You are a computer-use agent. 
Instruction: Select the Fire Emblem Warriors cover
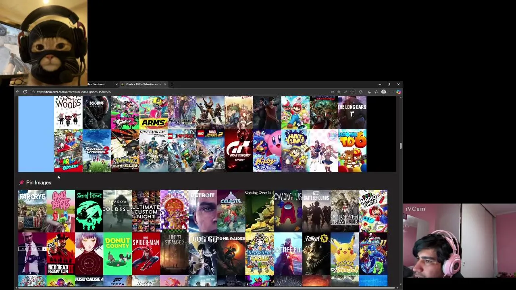point(153,151)
